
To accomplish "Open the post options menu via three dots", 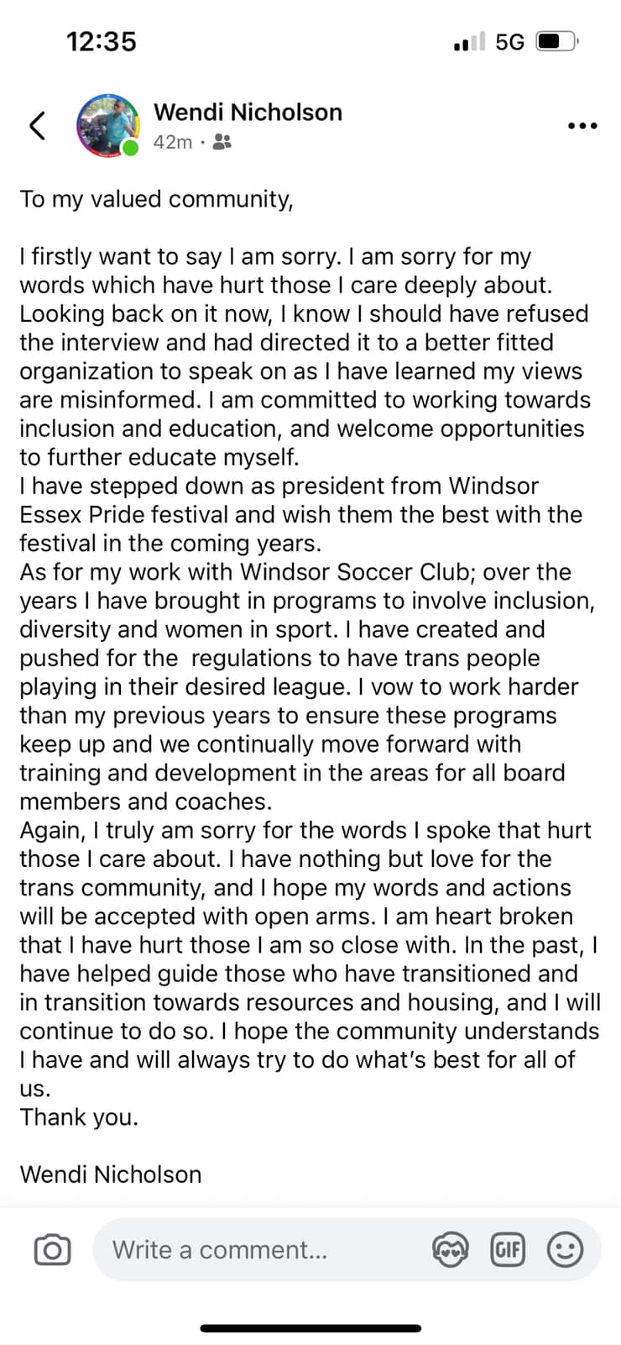I will pos(582,125).
